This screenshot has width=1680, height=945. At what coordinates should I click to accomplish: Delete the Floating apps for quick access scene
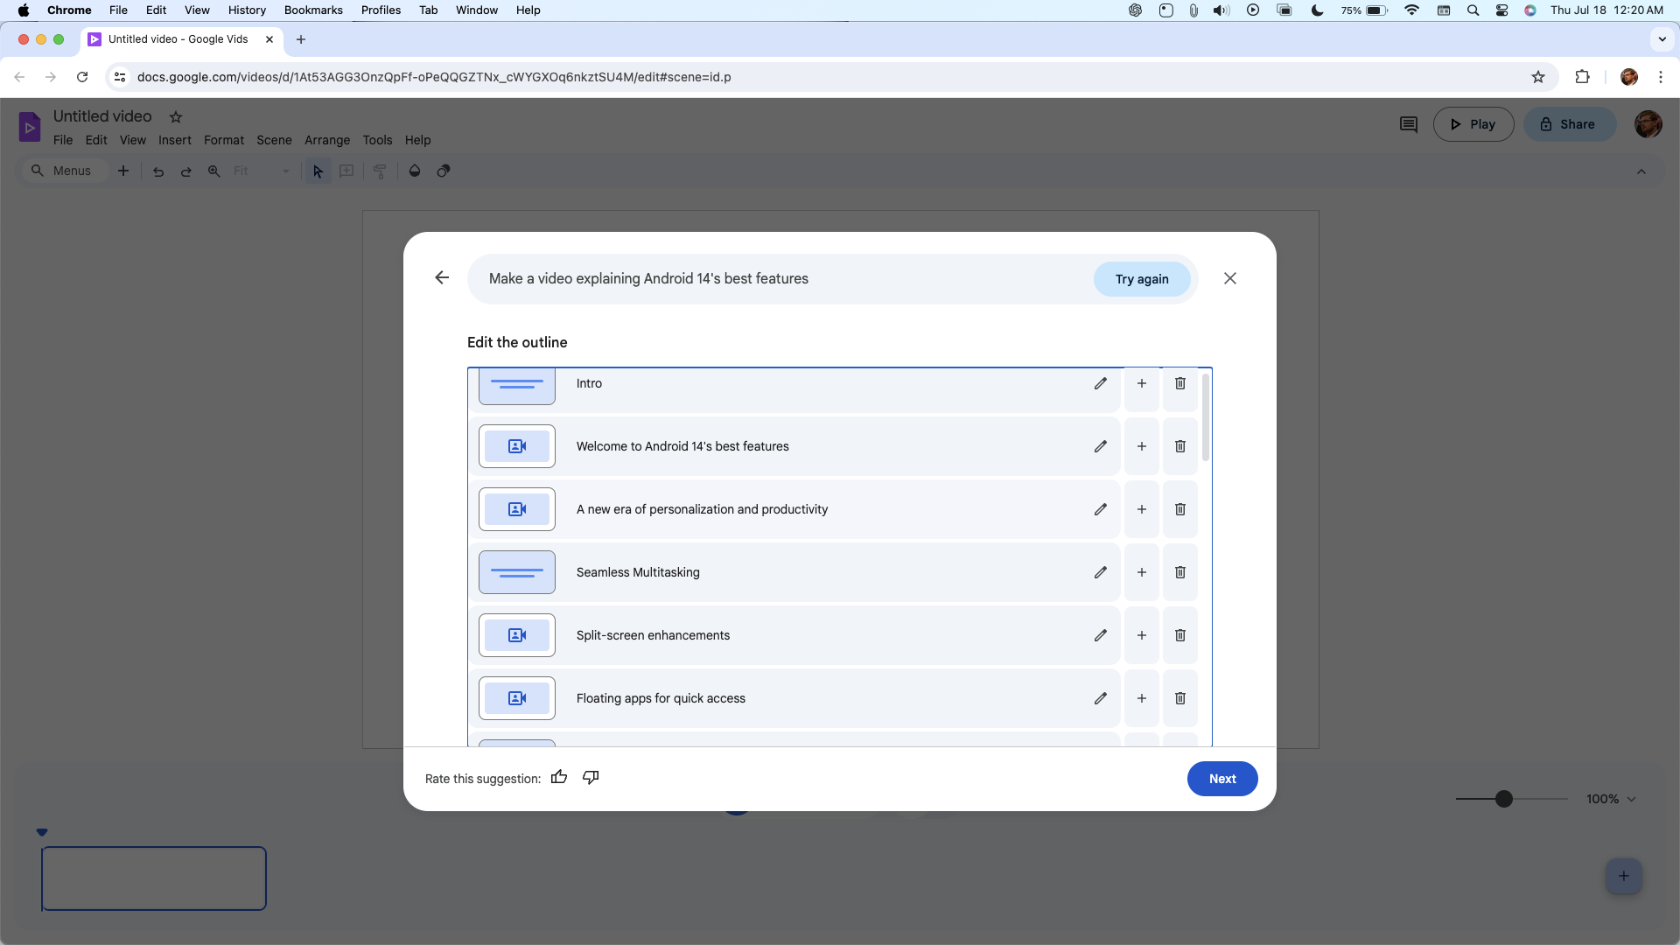pos(1179,698)
